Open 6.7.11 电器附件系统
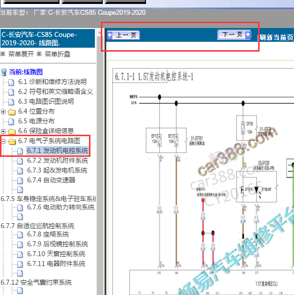294x295 pixels. point(56,264)
